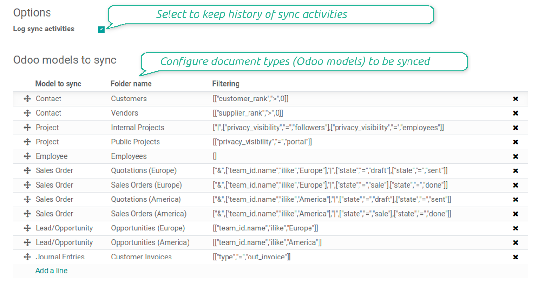
Task: Click Add a line link
Action: tap(51, 270)
